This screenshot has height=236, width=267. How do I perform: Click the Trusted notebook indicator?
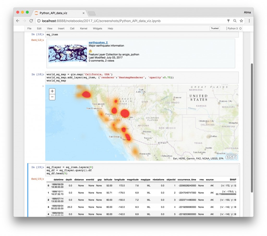point(215,28)
